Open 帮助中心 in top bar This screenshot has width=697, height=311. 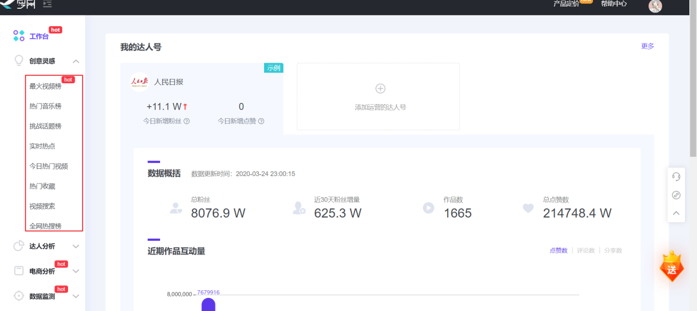pyautogui.click(x=614, y=4)
